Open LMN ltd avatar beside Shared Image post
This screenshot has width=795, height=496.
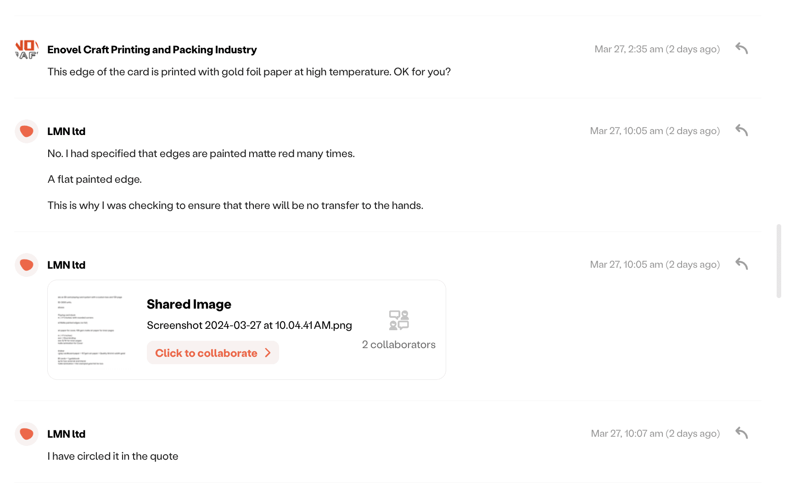tap(27, 265)
